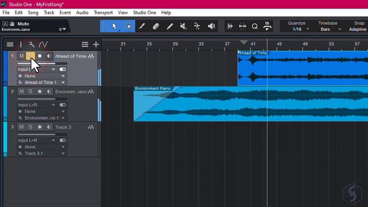Image resolution: width=368 pixels, height=207 pixels.
Task: Click waveform icon on Track 3
Action: pos(91,127)
